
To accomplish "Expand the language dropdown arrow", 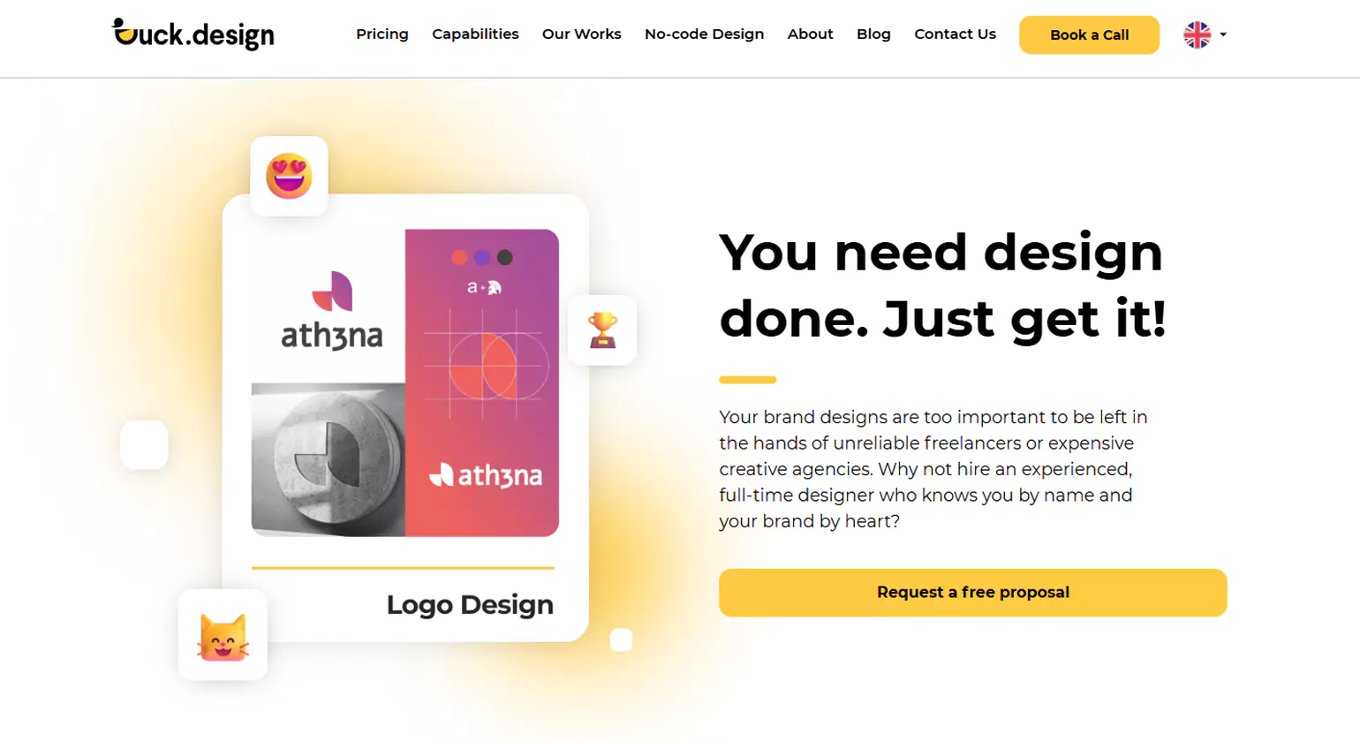I will coord(1223,34).
